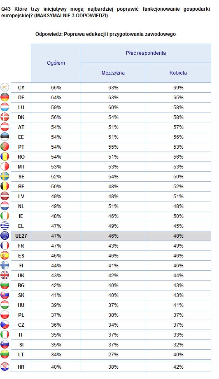Viewport: 219px width, 379px height.
Task: Click the Greece flag icon
Action: pos(5,226)
